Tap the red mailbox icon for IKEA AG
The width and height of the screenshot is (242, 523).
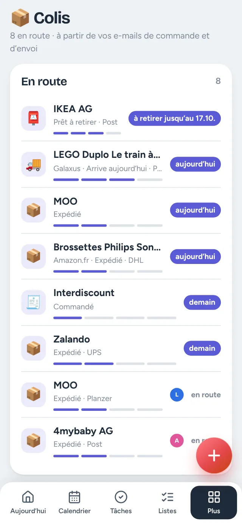pos(33,118)
